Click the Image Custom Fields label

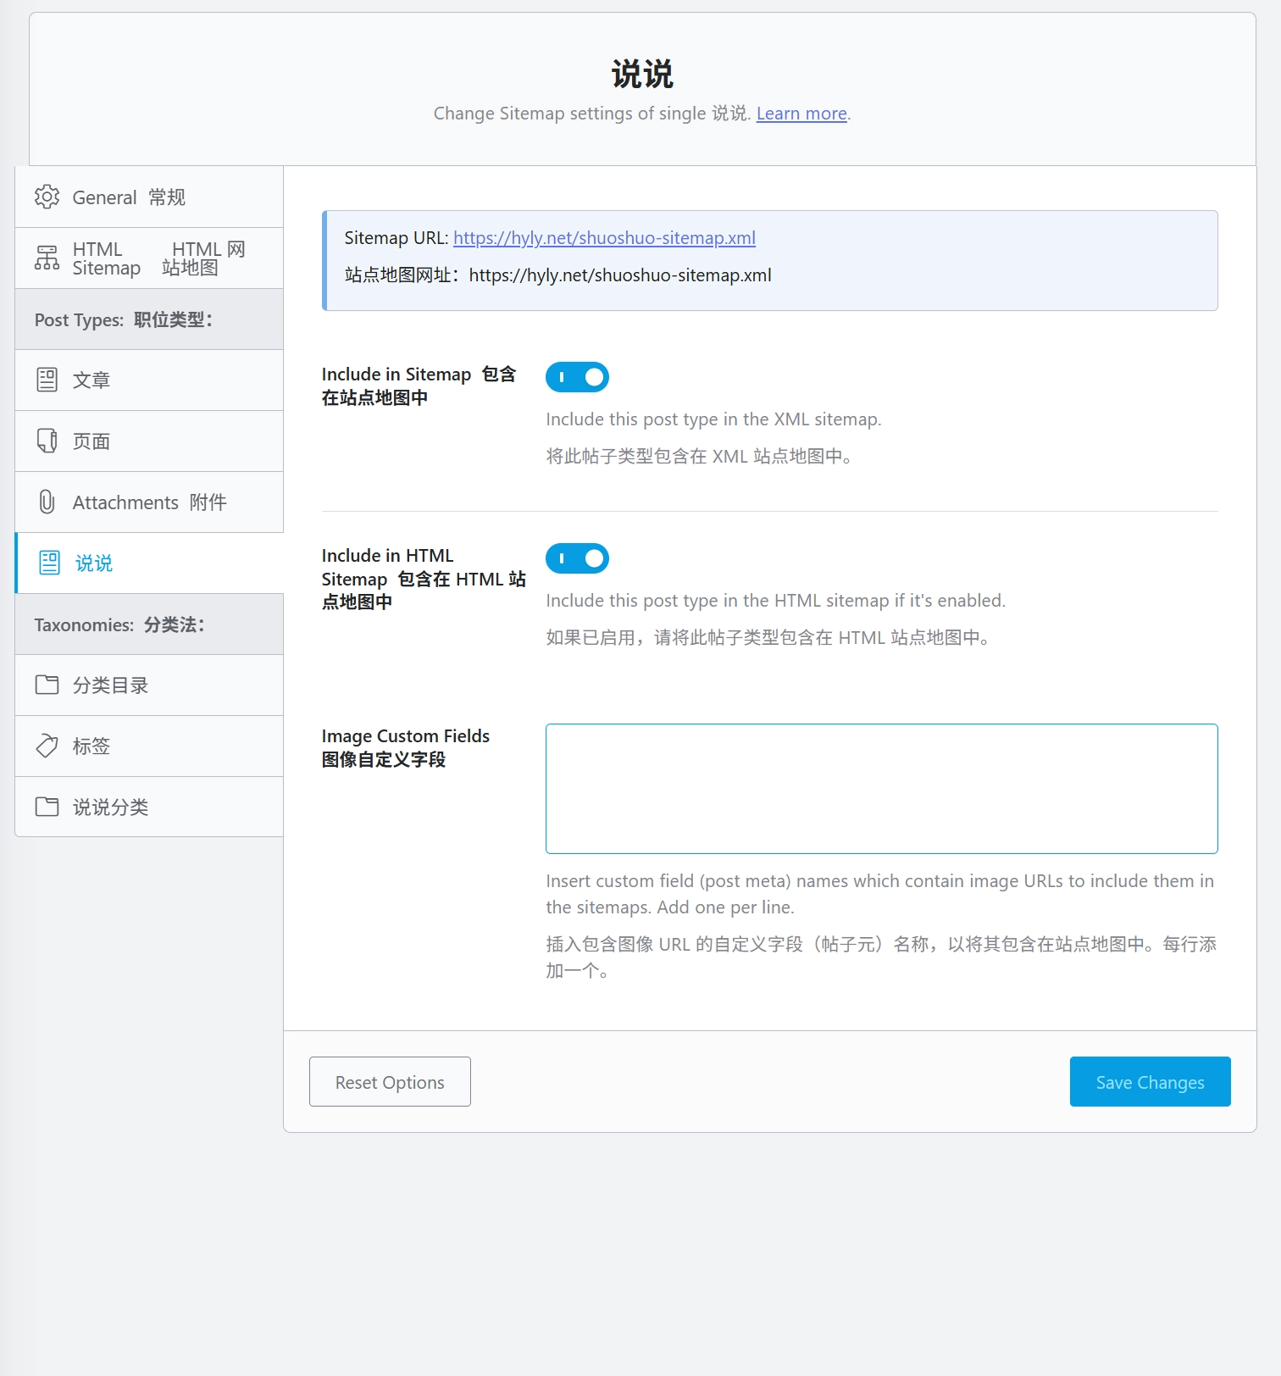(x=405, y=747)
